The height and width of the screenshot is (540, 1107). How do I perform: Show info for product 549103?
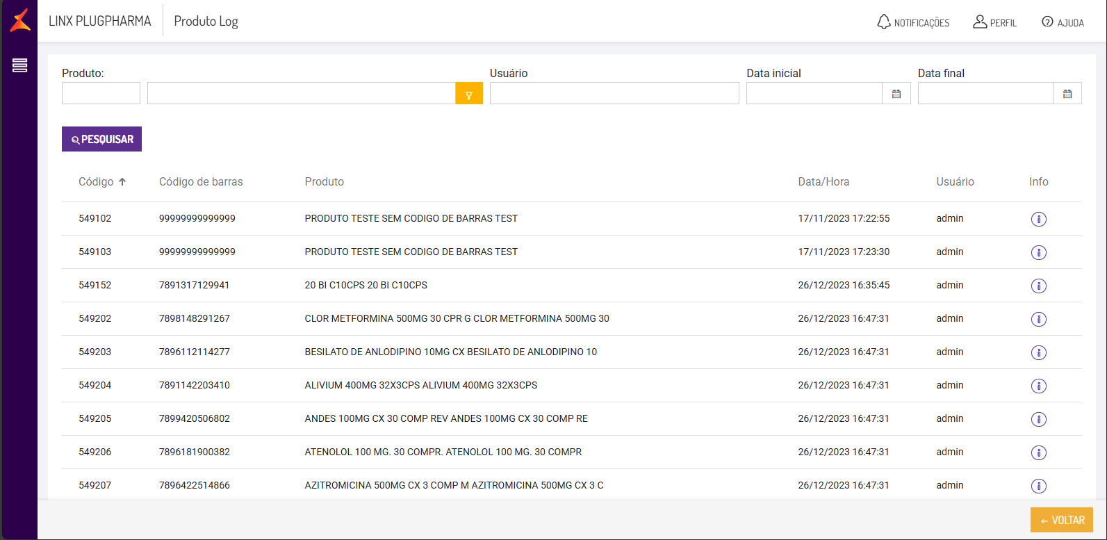point(1039,252)
